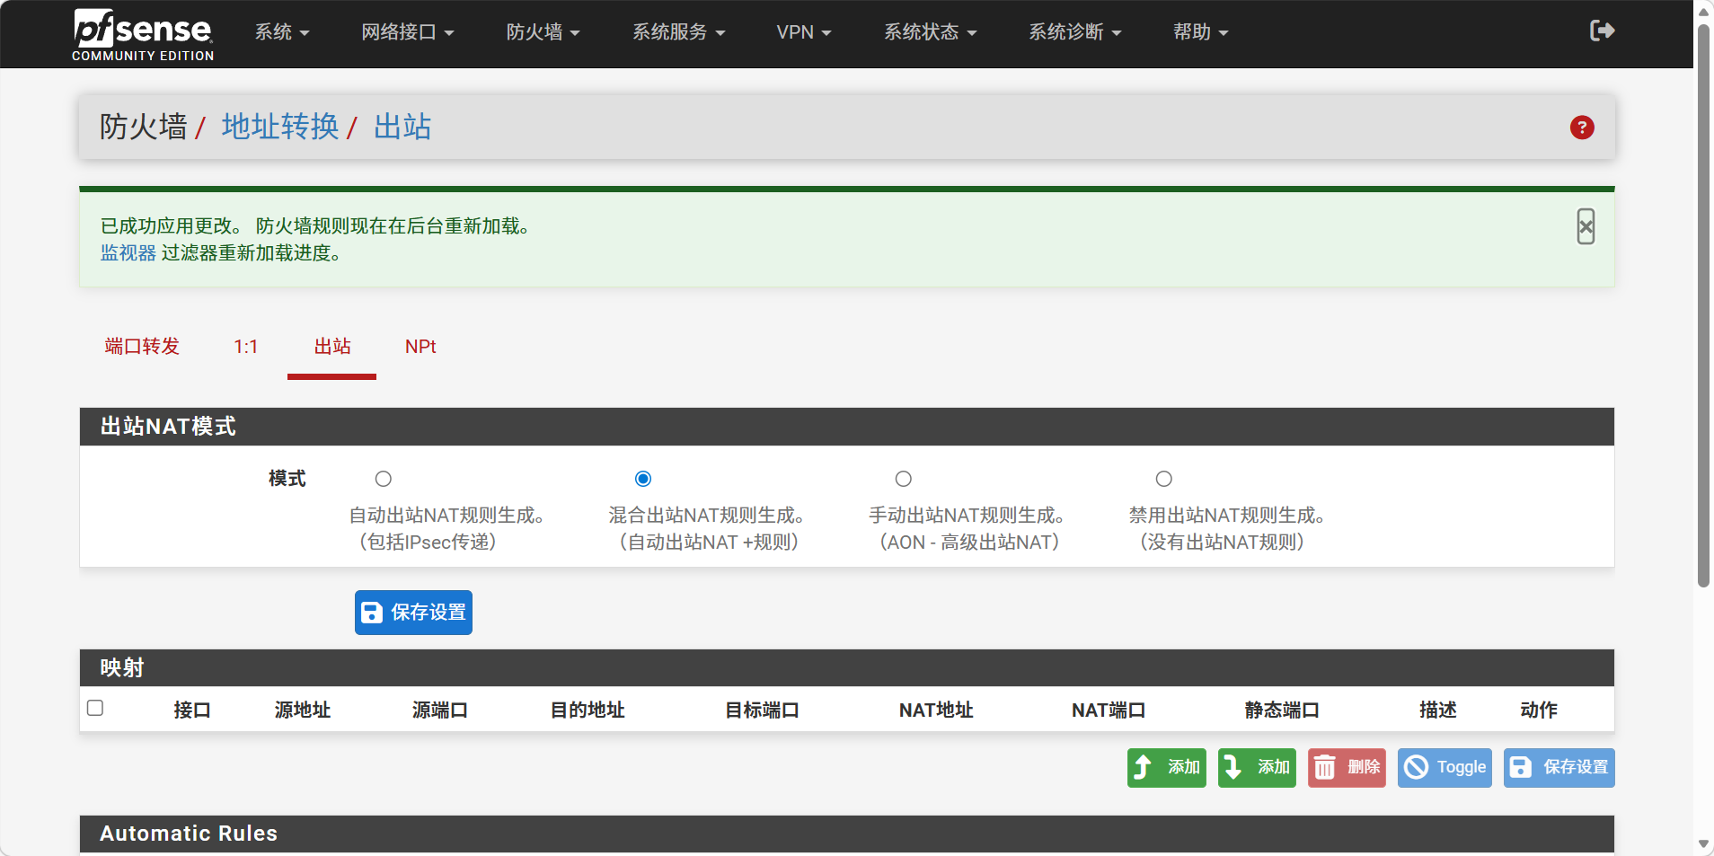Screen dimensions: 1714x856
Task: Add mapping to bottom with down-arrow button
Action: tap(1256, 768)
